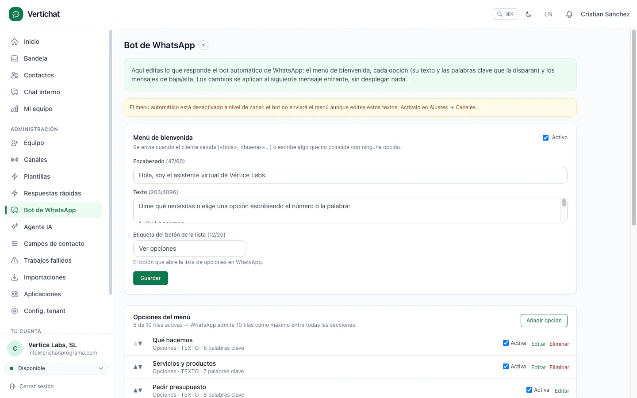Click the Mi equipo chart icon

[15, 109]
